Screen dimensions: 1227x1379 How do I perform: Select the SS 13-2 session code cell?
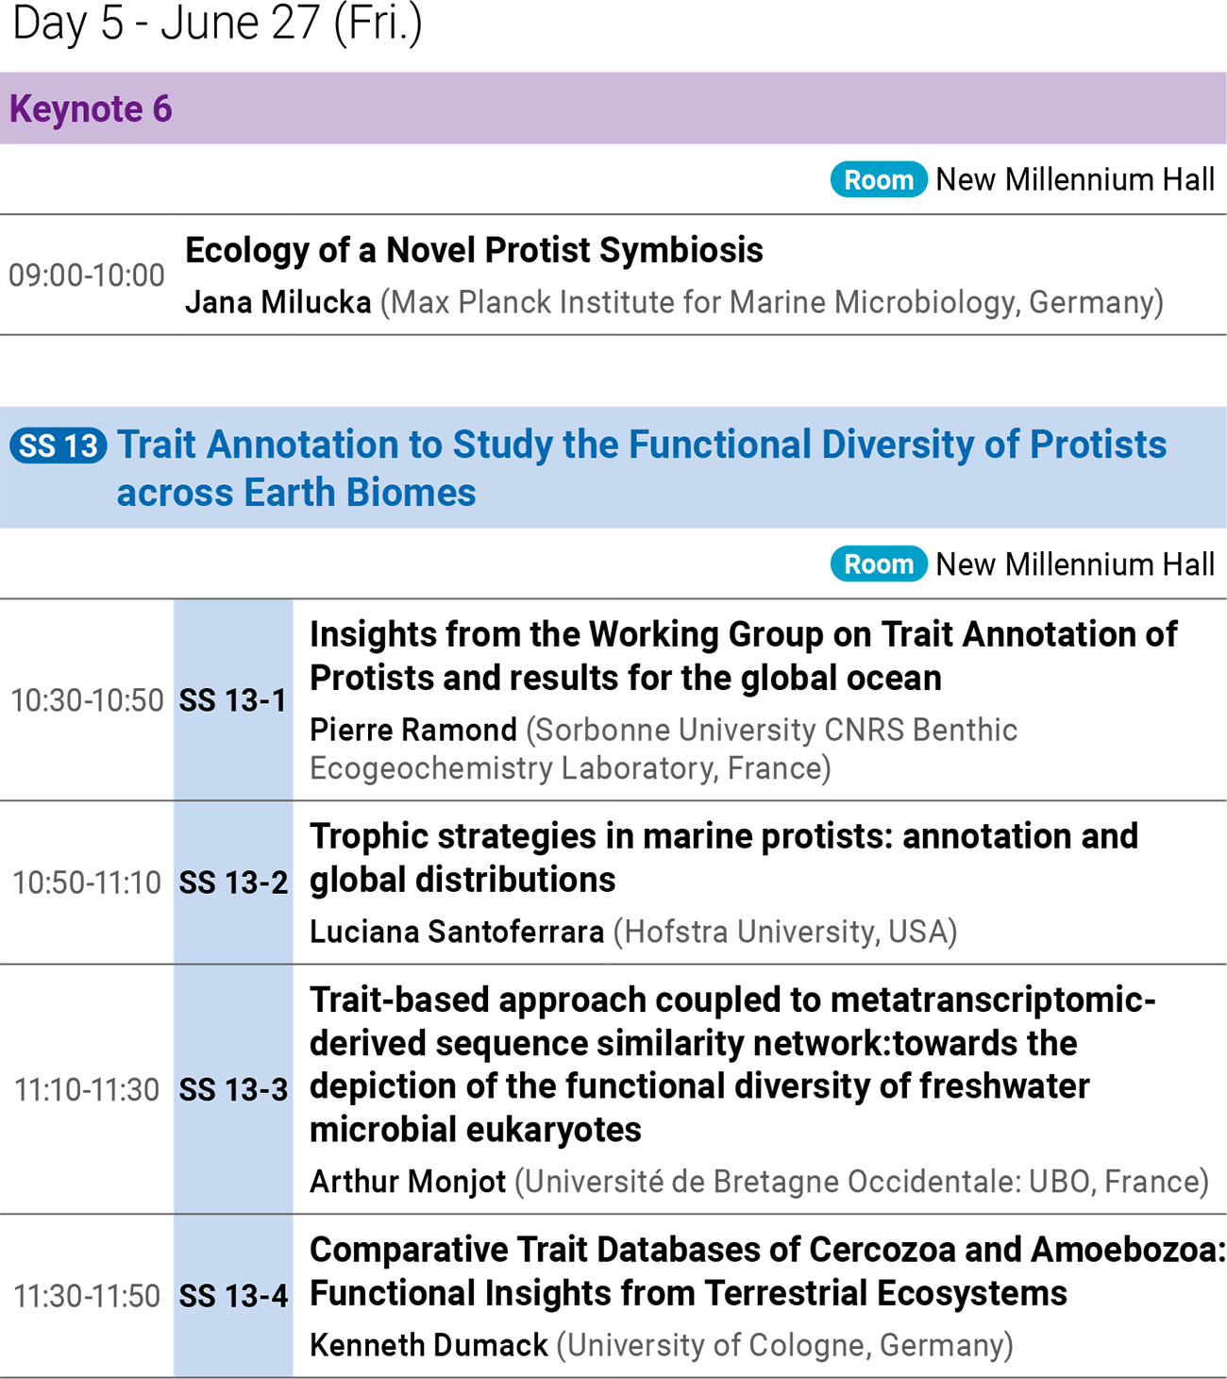tap(233, 883)
